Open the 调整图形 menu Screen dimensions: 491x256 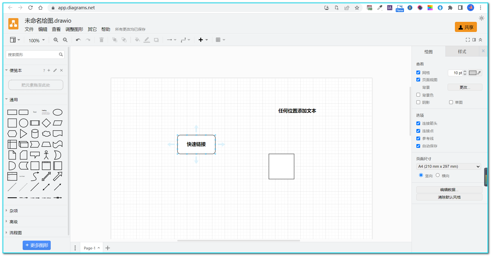[74, 29]
